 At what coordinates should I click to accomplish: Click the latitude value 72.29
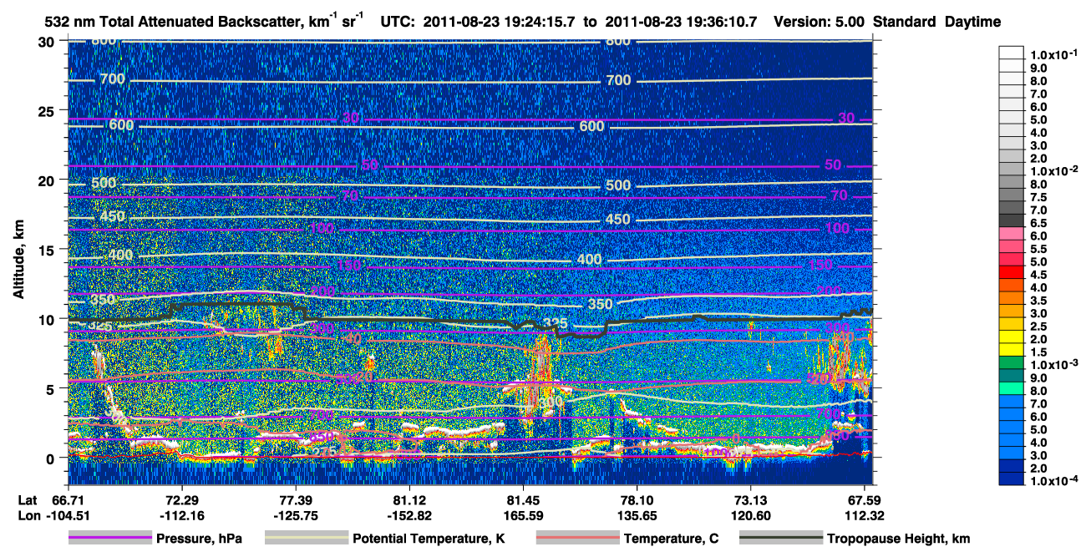(180, 500)
